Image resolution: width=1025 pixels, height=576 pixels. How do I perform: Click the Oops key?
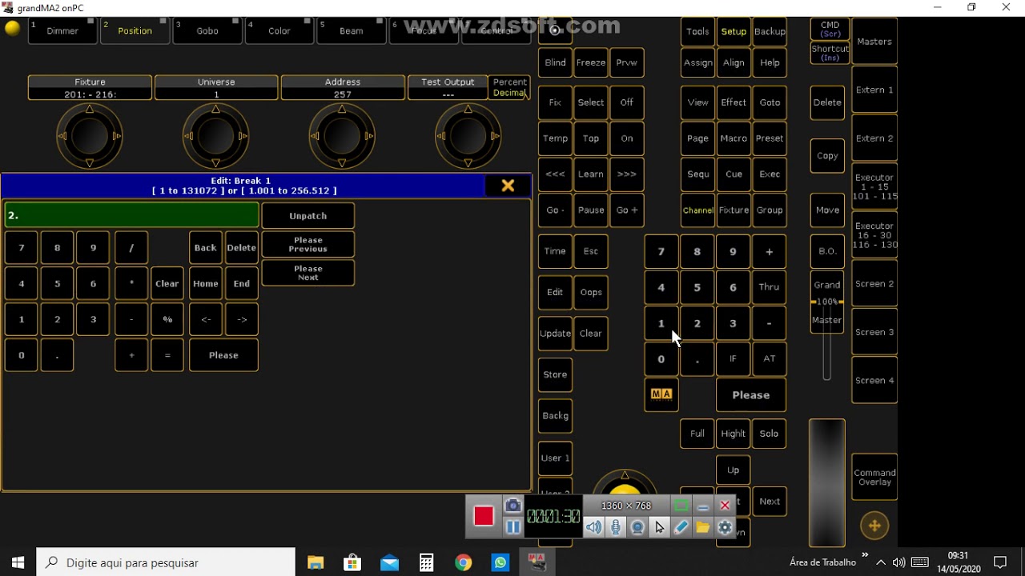click(x=591, y=292)
